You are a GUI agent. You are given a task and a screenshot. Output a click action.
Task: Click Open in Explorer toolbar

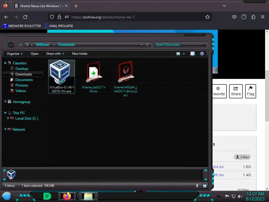[34, 54]
